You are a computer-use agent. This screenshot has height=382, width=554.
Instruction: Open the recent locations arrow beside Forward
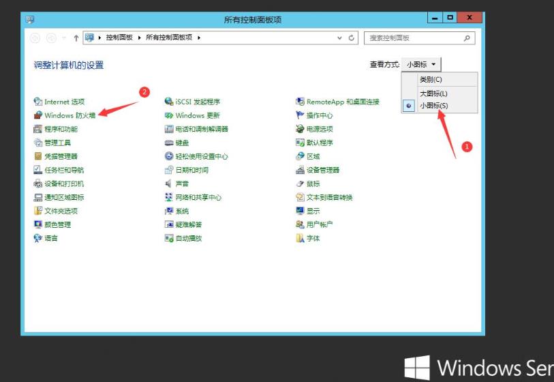point(64,38)
